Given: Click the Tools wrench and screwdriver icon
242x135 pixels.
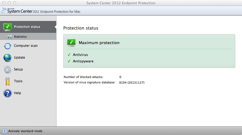Looking at the screenshot, I should 8,81.
